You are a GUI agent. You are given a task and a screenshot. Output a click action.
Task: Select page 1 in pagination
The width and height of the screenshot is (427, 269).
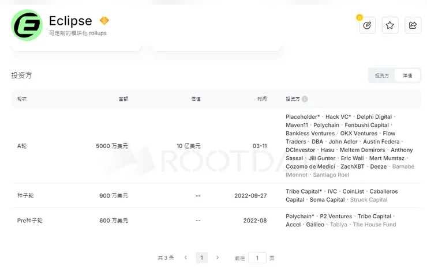(x=201, y=257)
